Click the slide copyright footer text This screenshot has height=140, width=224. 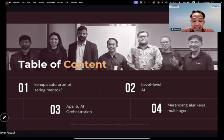tap(110, 125)
